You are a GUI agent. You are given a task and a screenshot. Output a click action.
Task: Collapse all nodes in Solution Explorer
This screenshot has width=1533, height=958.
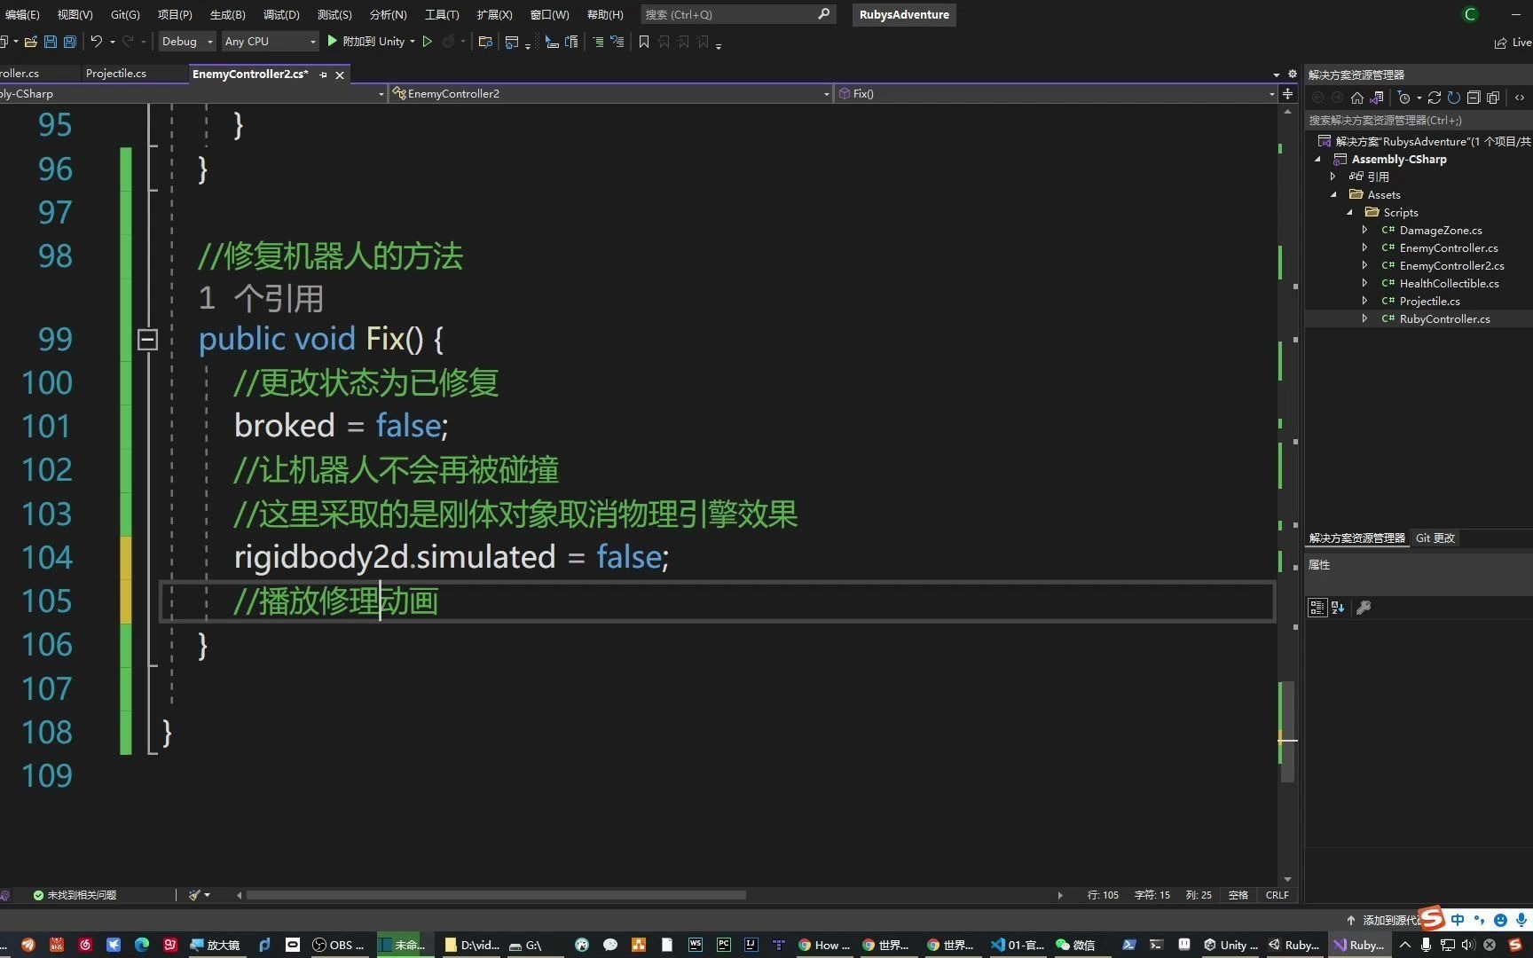(x=1474, y=98)
